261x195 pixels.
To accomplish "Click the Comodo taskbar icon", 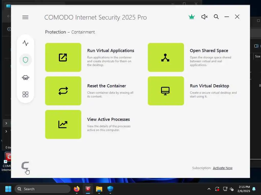I will point(88,189).
